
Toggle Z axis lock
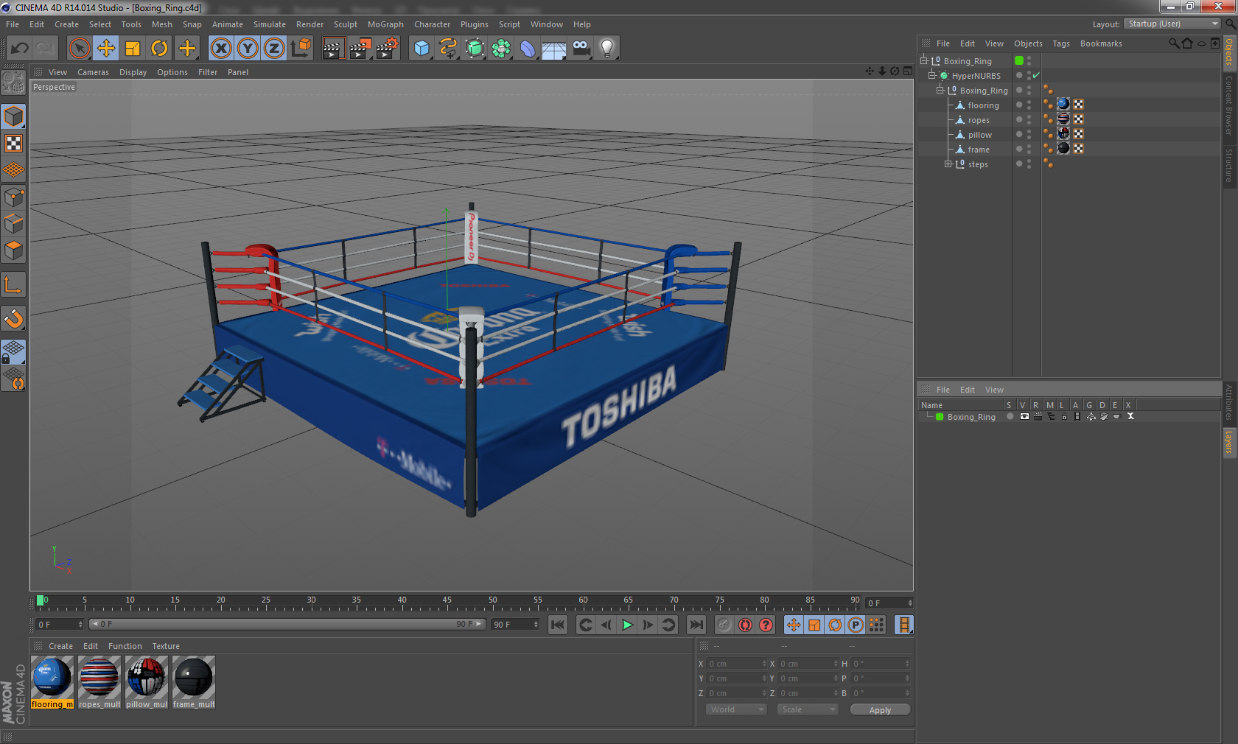(x=274, y=49)
